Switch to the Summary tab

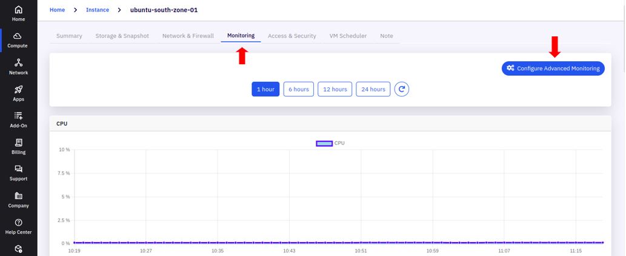69,36
